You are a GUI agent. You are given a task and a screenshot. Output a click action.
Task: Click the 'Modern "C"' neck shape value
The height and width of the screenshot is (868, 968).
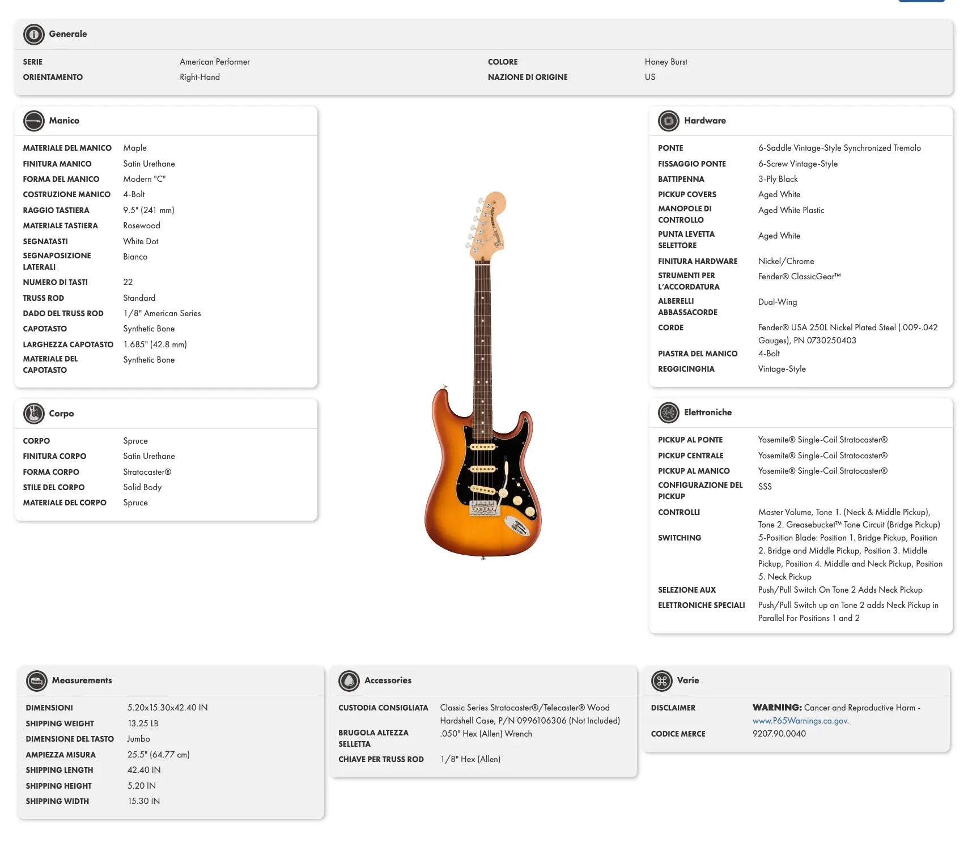click(145, 179)
